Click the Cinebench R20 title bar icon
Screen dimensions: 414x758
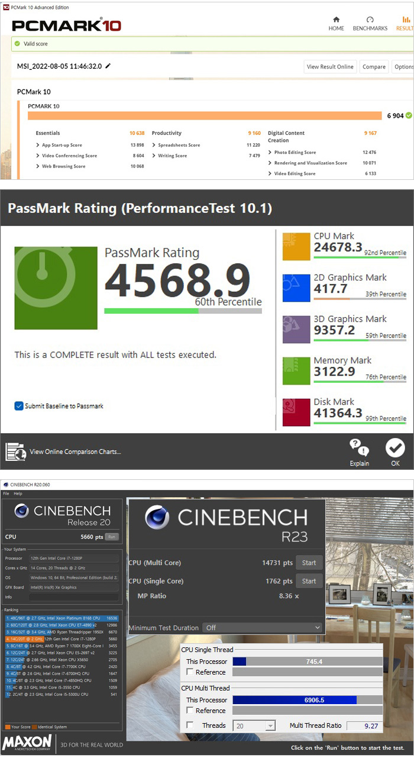(6, 485)
